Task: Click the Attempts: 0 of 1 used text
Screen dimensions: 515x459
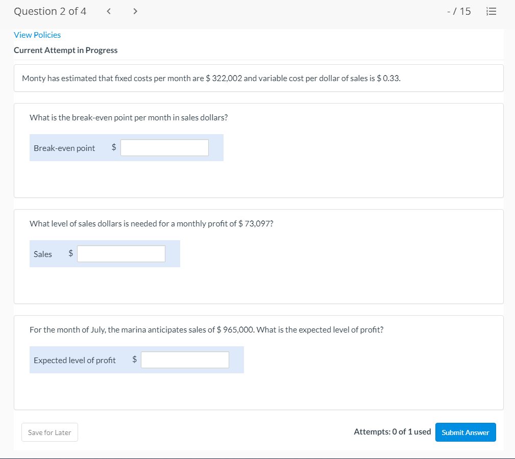Action: (x=392, y=431)
